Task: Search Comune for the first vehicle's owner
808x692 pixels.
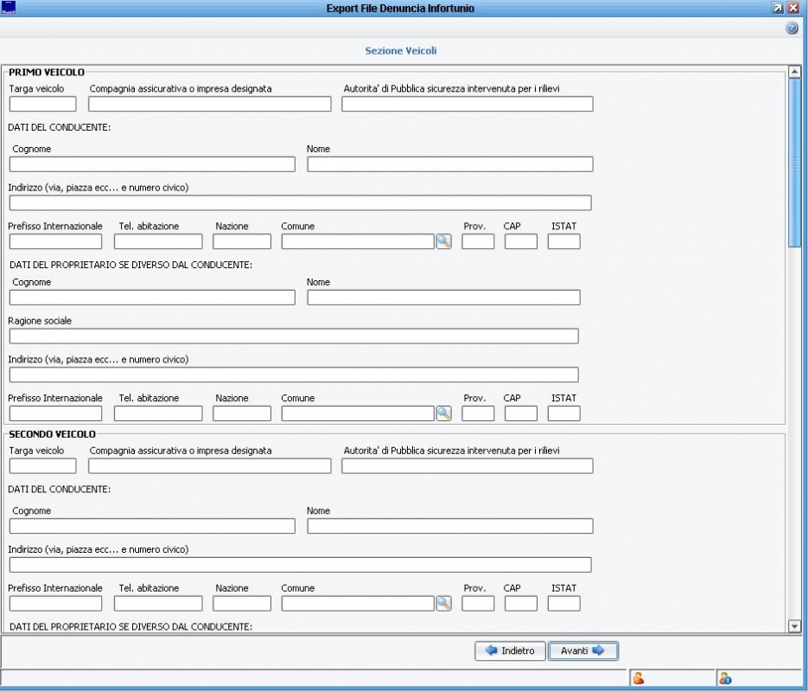Action: click(443, 413)
